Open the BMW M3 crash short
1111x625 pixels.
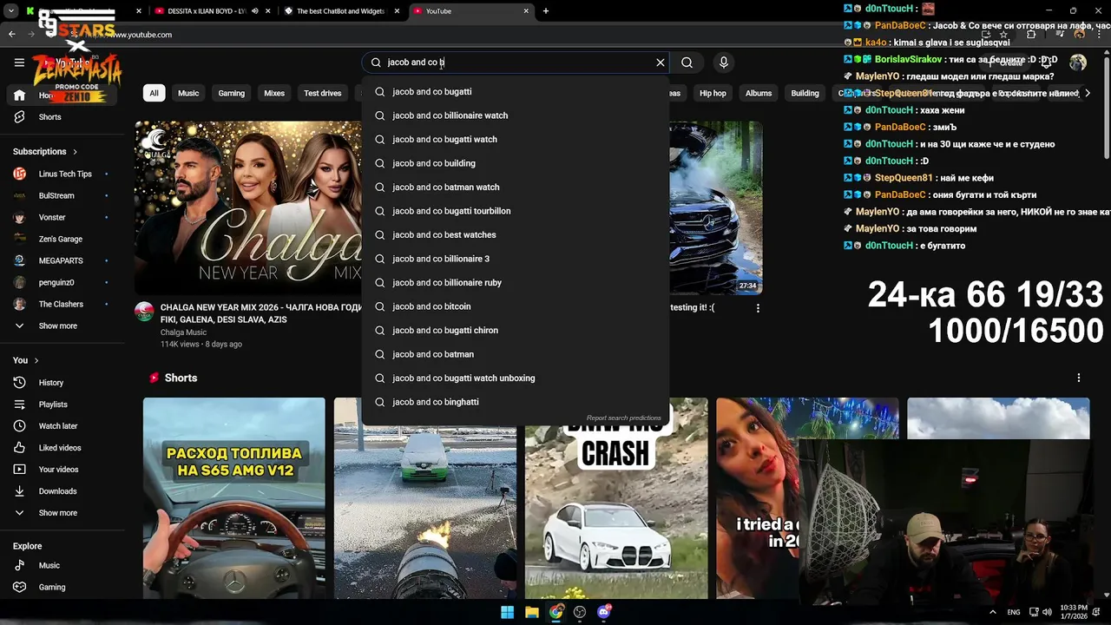[x=616, y=498]
